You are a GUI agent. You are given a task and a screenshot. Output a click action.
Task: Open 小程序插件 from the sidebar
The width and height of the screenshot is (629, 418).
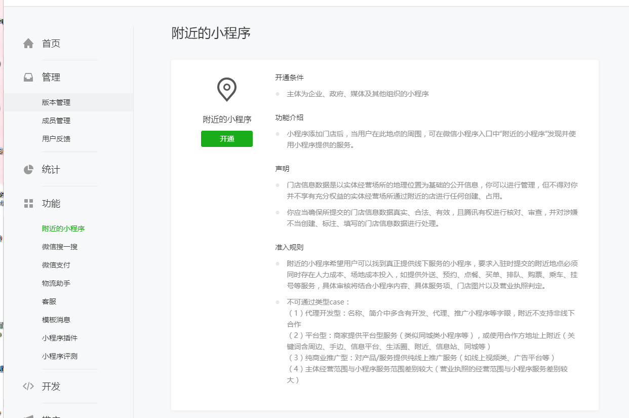60,338
